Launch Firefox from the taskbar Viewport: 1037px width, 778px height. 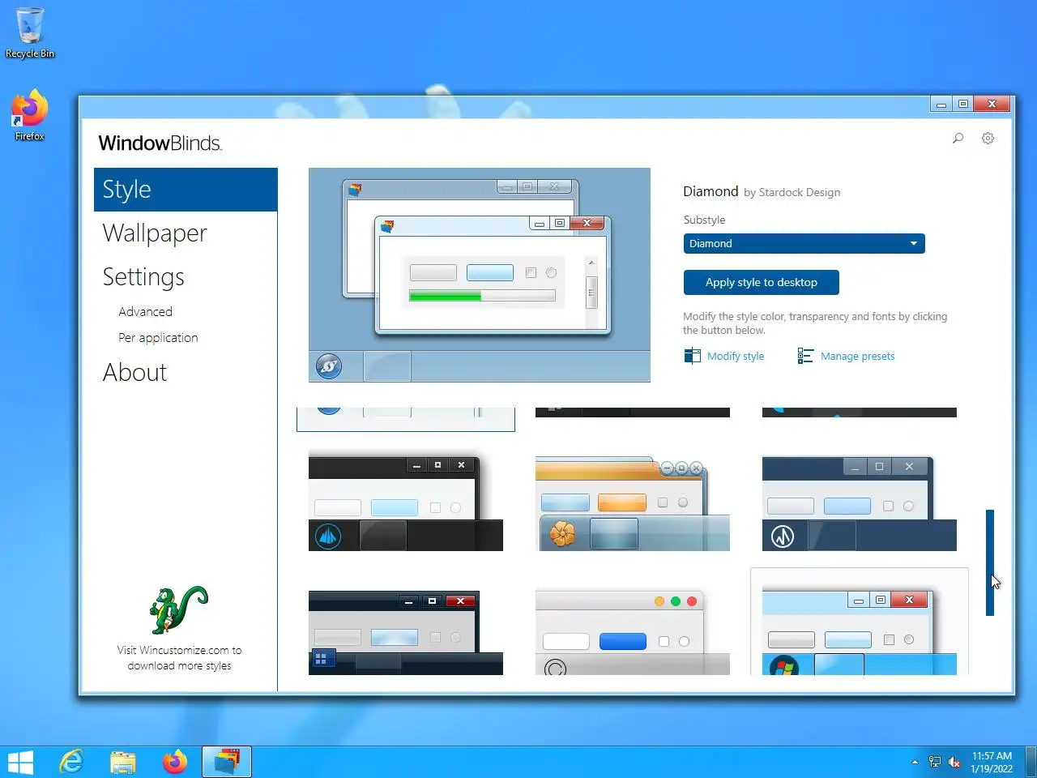click(175, 762)
